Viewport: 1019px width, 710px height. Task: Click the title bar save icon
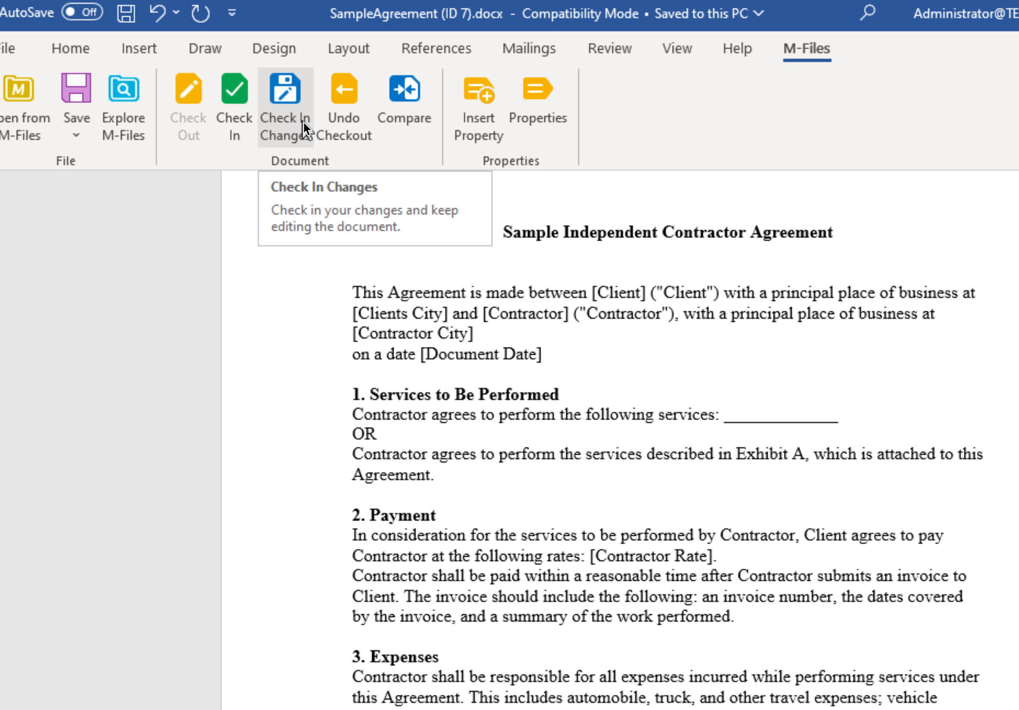click(x=126, y=13)
